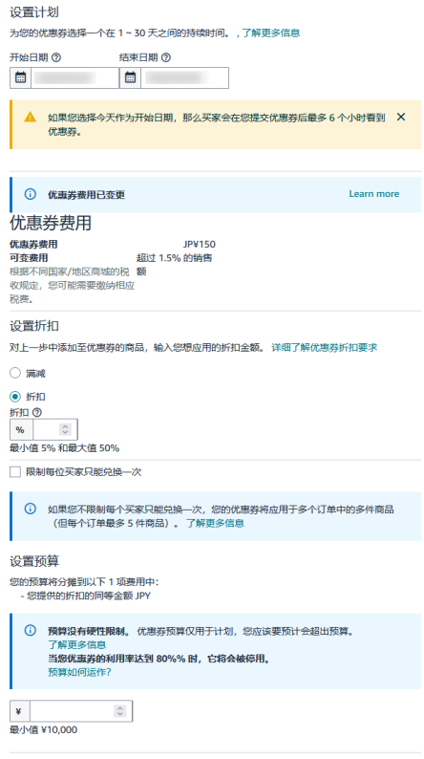Screen dimensions: 424x759
Task: Click the Learn more link
Action: [373, 194]
